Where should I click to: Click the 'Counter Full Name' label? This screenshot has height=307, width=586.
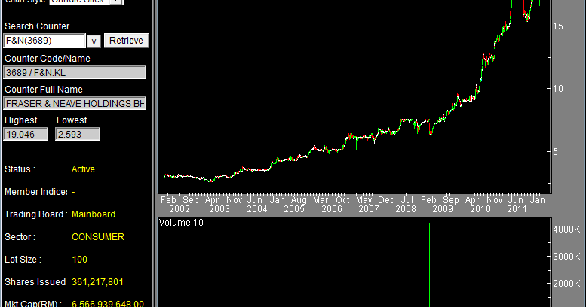click(x=44, y=90)
